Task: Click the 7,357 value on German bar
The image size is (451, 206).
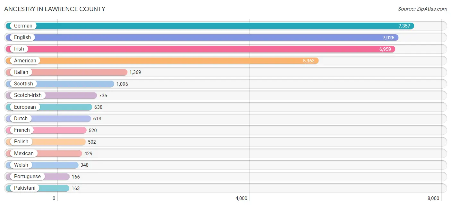Action: (x=404, y=26)
